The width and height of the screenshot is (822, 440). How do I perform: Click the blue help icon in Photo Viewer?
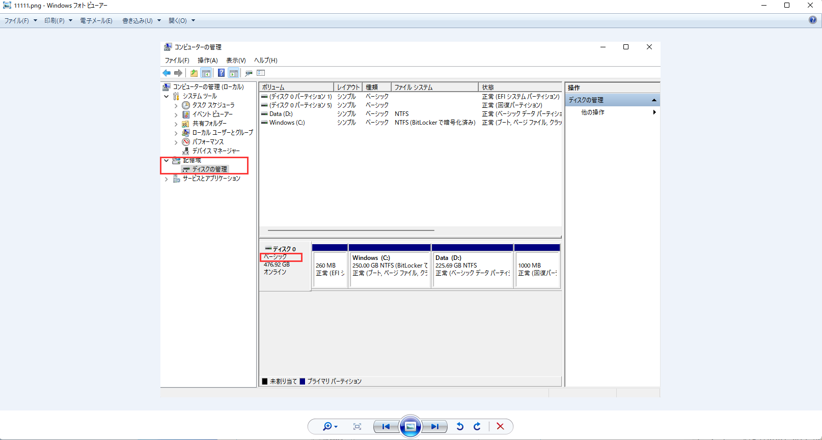pos(813,20)
